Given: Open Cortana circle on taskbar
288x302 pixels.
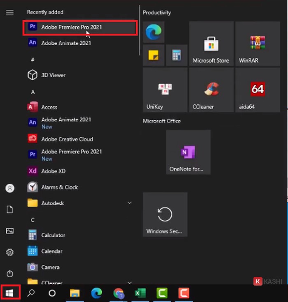Looking at the screenshot, I should pos(52,293).
